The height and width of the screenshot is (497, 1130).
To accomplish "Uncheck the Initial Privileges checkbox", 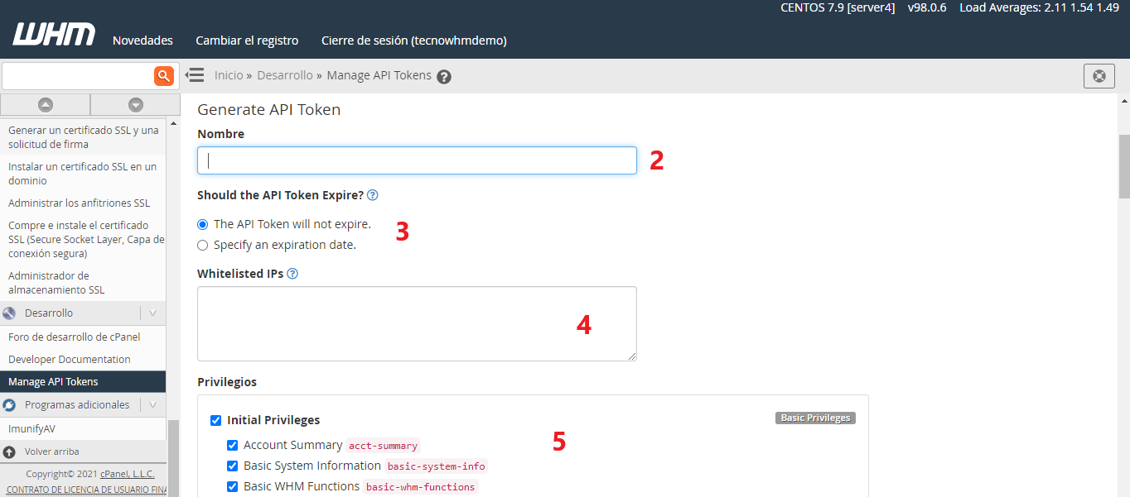I will [216, 420].
